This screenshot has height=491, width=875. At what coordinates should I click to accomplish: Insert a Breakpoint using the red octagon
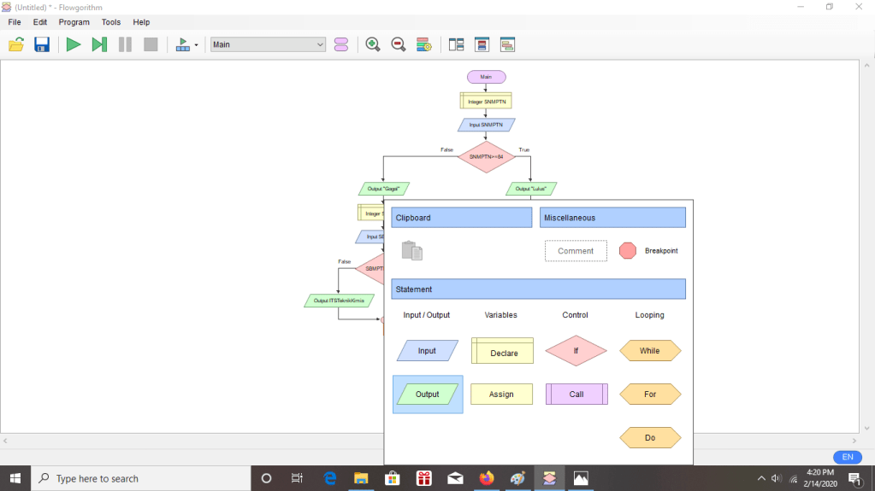[628, 250]
